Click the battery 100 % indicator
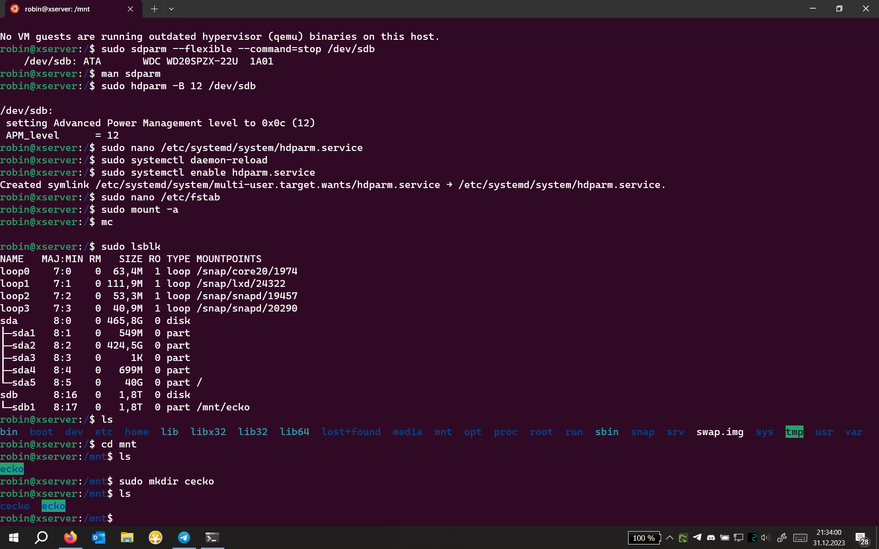The height and width of the screenshot is (549, 879). (x=644, y=538)
